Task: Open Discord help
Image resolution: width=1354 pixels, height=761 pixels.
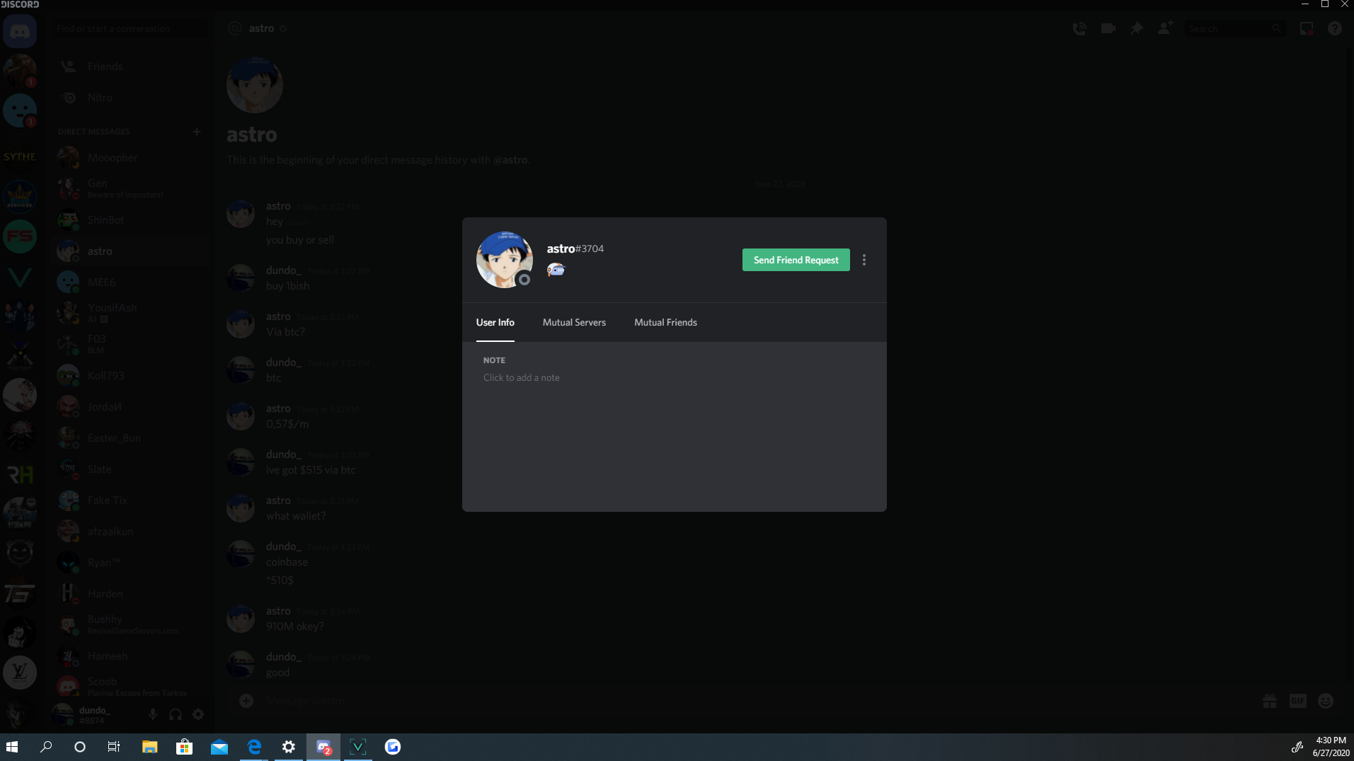Action: (1335, 28)
